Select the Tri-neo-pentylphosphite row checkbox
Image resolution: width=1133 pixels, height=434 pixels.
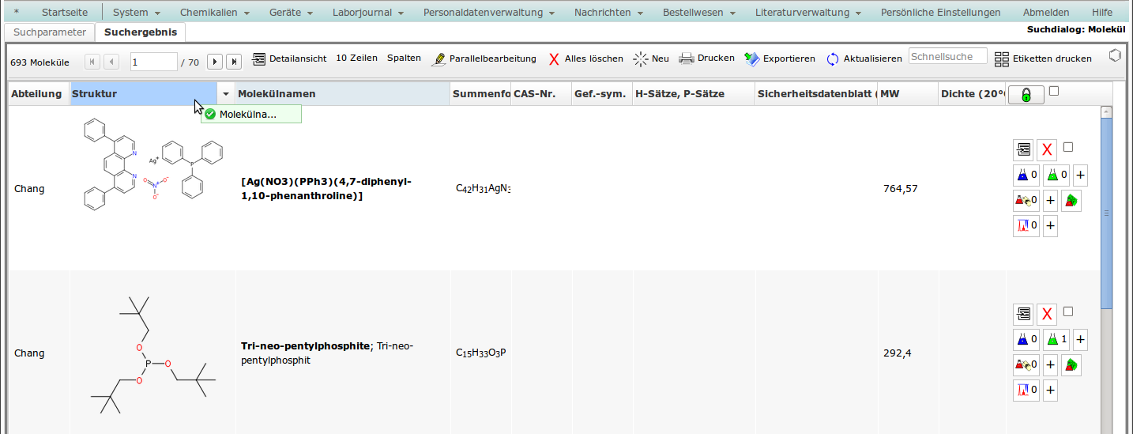[1068, 311]
